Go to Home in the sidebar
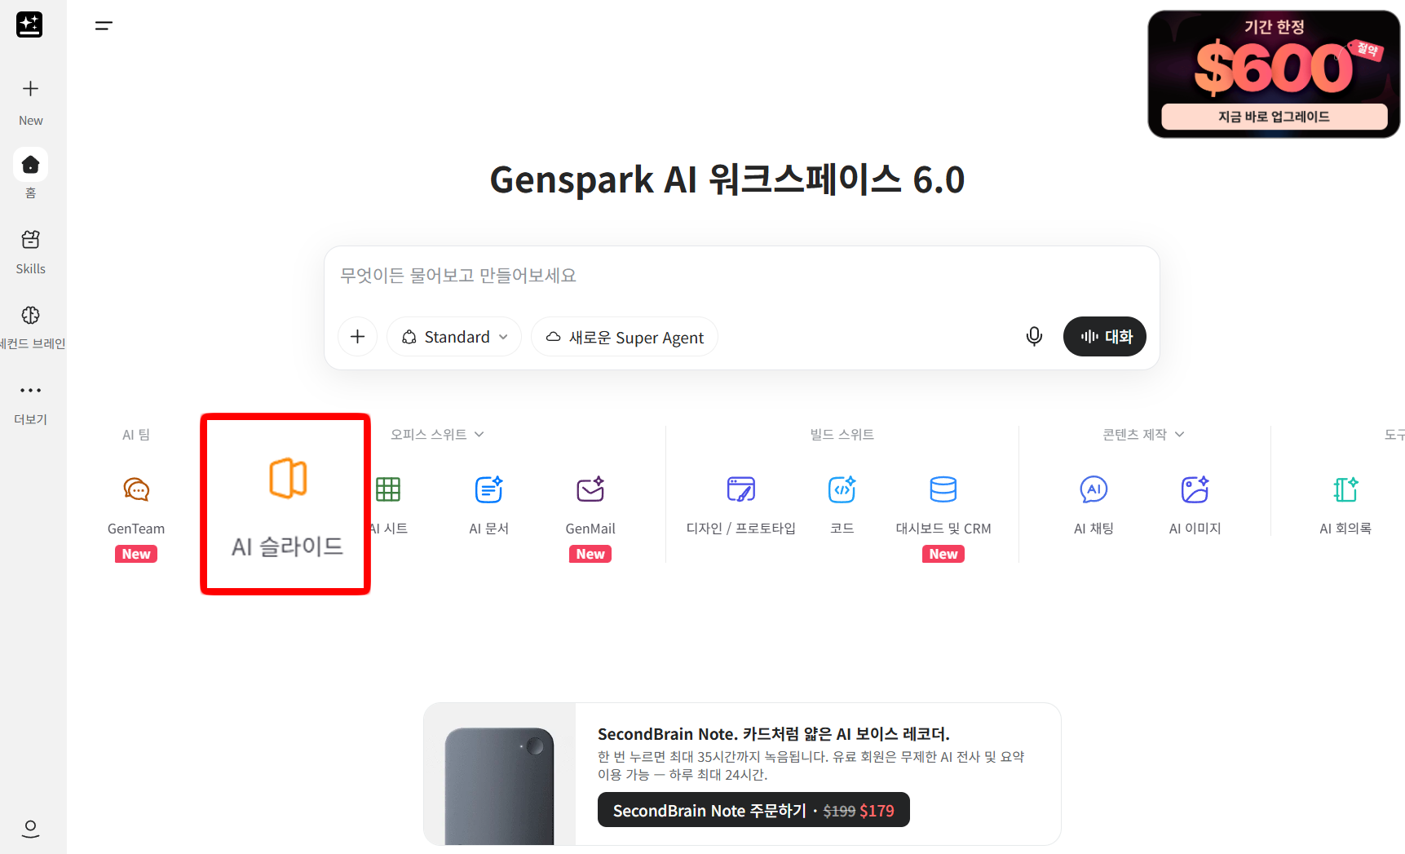The height and width of the screenshot is (854, 1405). point(30,165)
